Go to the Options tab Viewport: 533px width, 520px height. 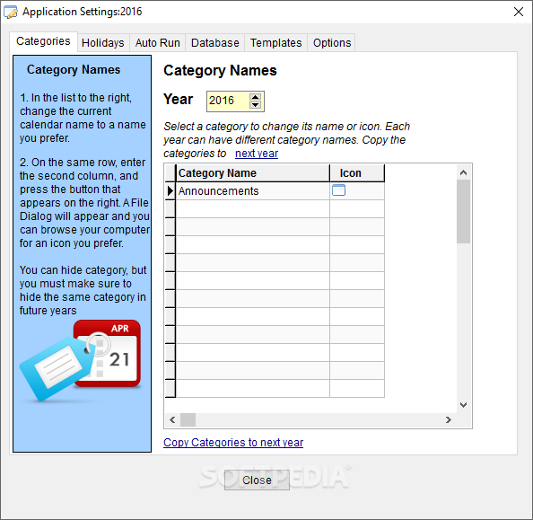pyautogui.click(x=332, y=43)
